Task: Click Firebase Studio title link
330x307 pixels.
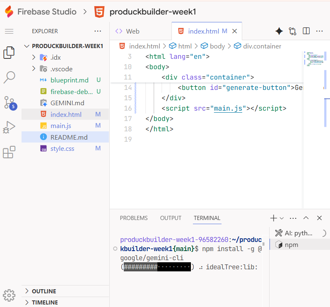Action: coord(47,12)
